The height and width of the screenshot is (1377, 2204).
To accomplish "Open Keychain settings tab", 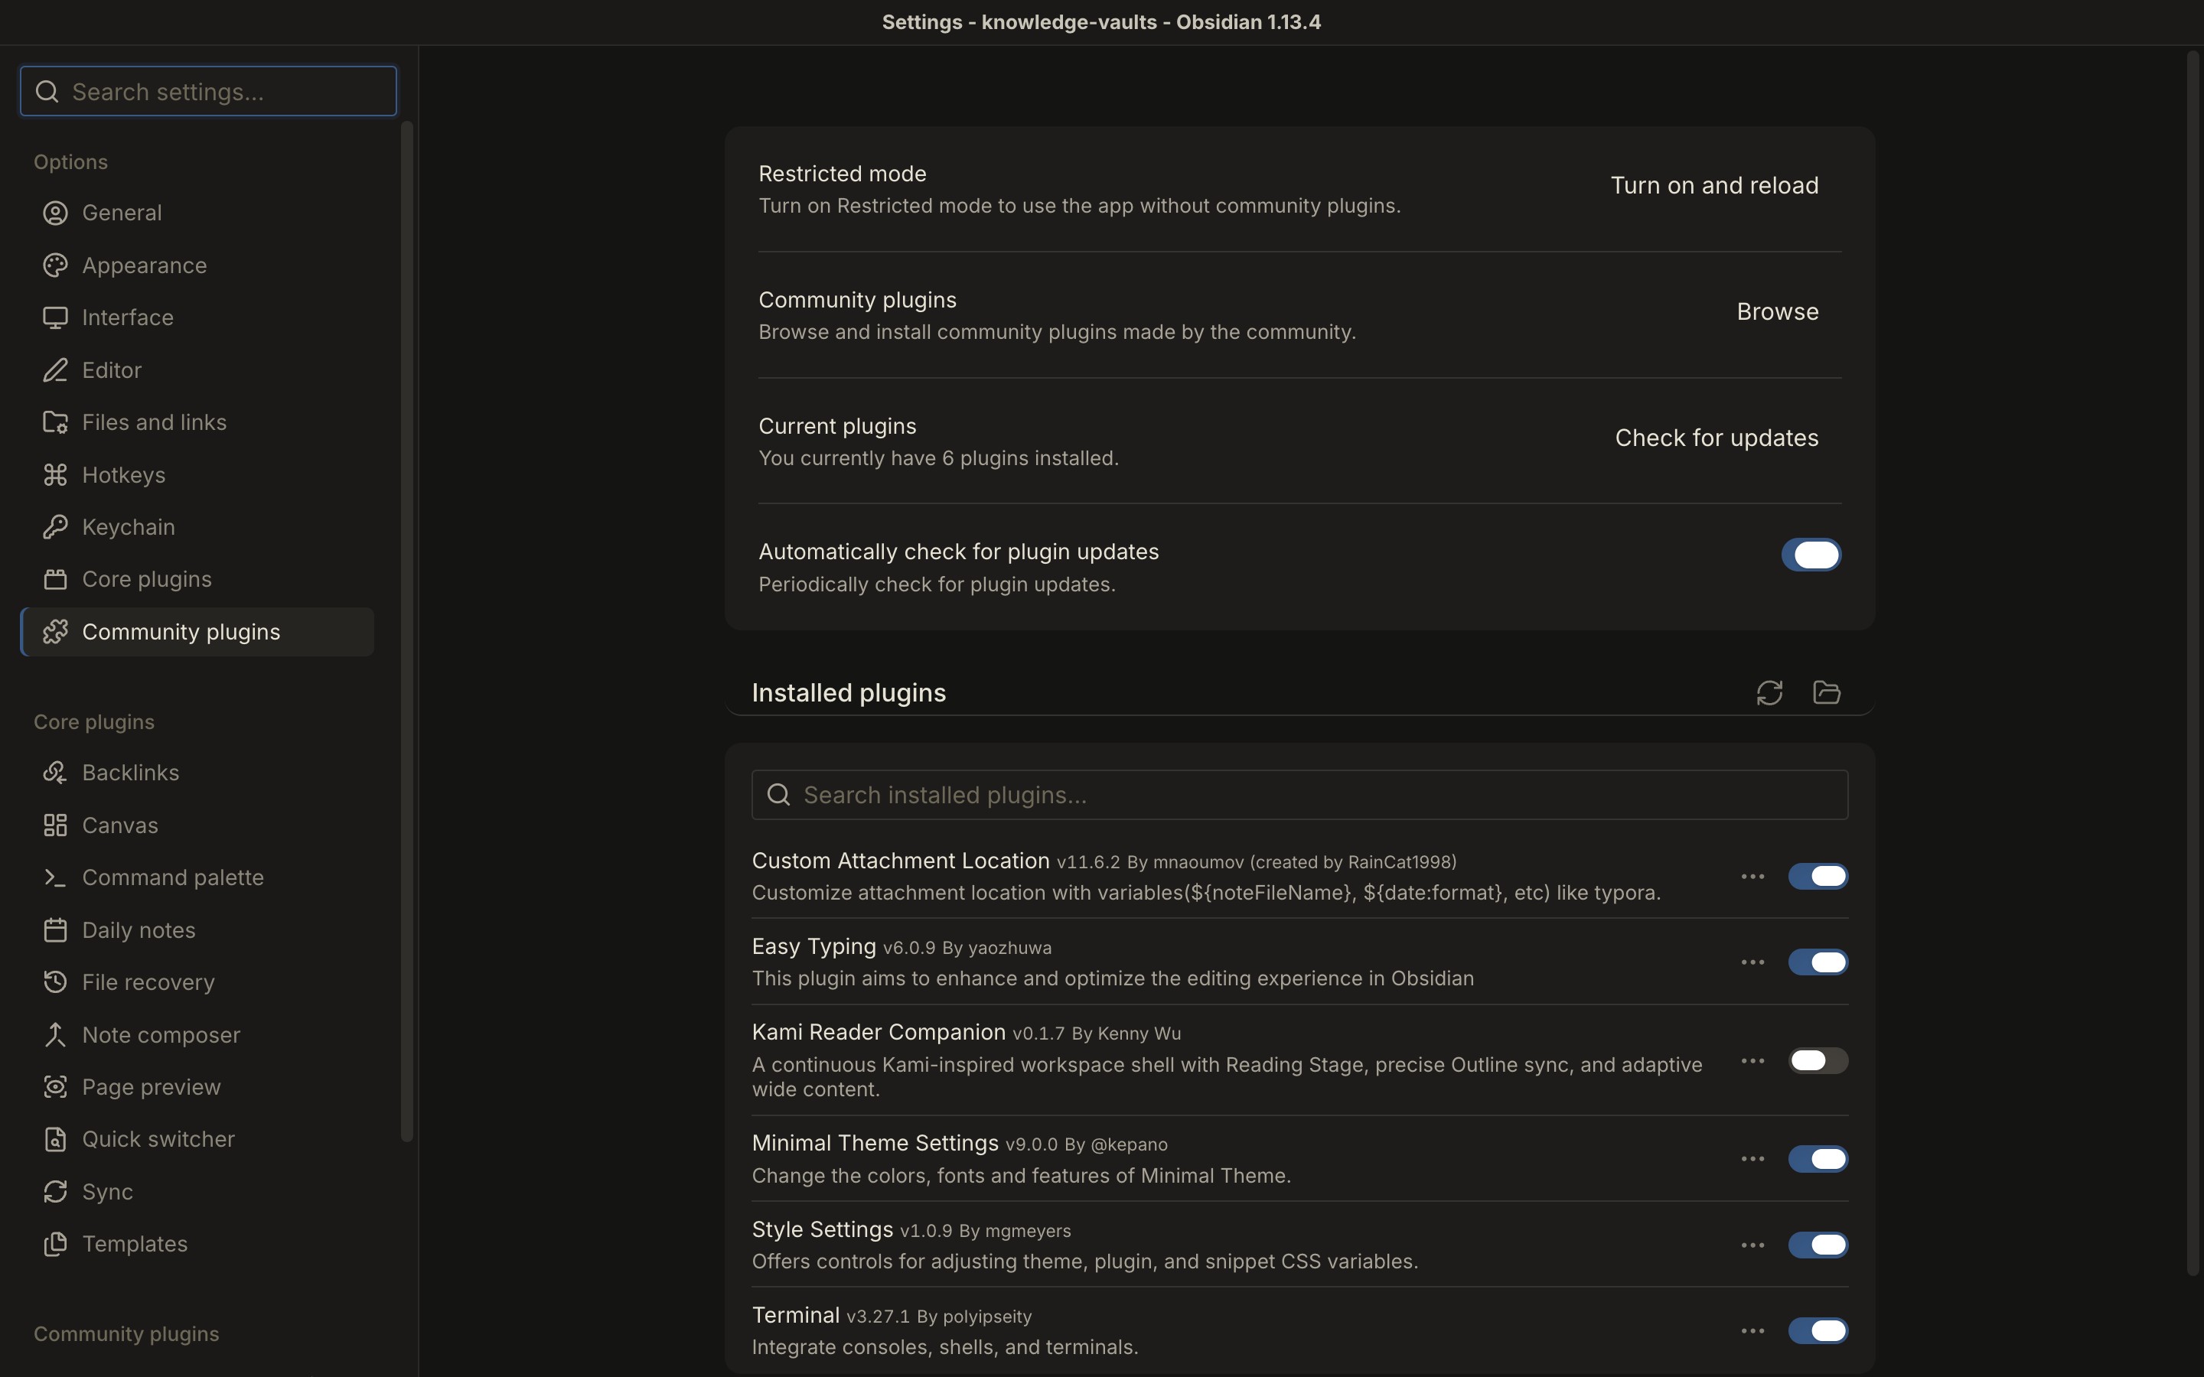I will click(197, 527).
